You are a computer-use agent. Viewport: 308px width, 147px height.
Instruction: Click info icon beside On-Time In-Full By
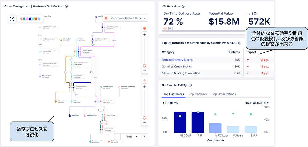(190, 85)
